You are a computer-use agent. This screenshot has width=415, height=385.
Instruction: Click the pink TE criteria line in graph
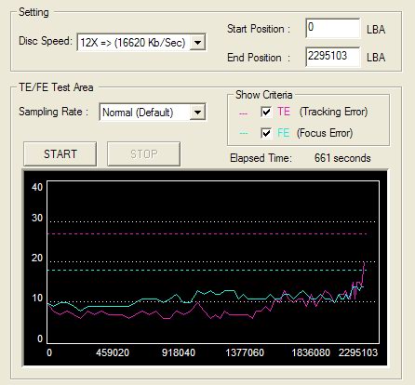click(x=207, y=233)
